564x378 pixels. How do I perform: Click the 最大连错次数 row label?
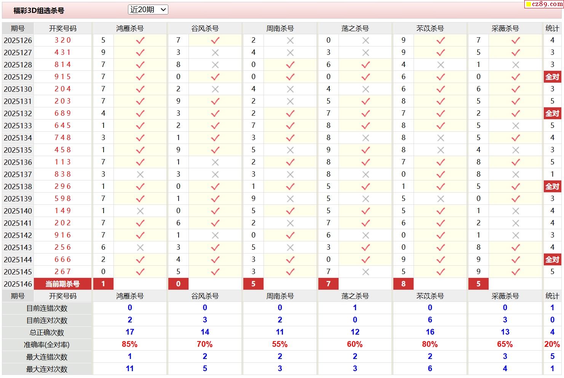click(47, 357)
